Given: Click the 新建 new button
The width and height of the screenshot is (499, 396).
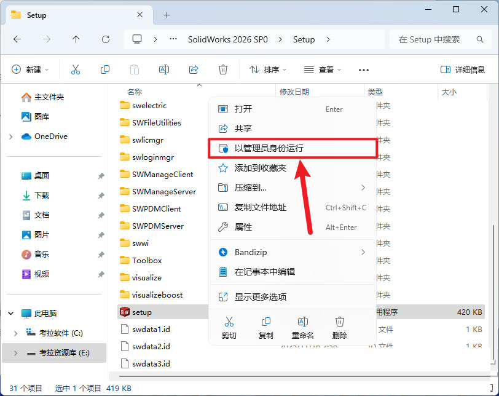Looking at the screenshot, I should (31, 69).
